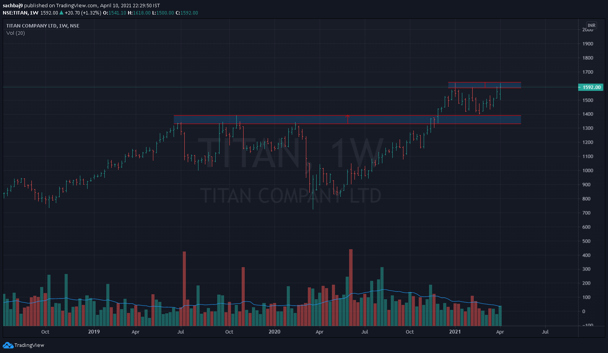Viewport: 608px width, 353px height.
Task: Select the 1592.00 current price tag
Action: [591, 87]
